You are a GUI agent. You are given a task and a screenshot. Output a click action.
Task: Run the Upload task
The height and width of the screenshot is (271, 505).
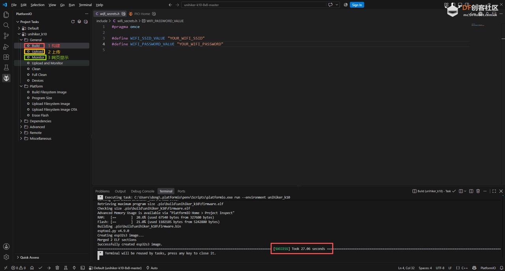point(37,52)
